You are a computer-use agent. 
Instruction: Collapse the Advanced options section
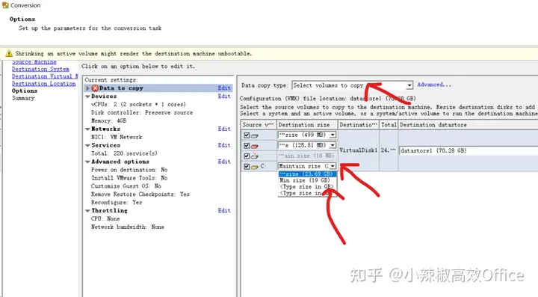(88, 162)
